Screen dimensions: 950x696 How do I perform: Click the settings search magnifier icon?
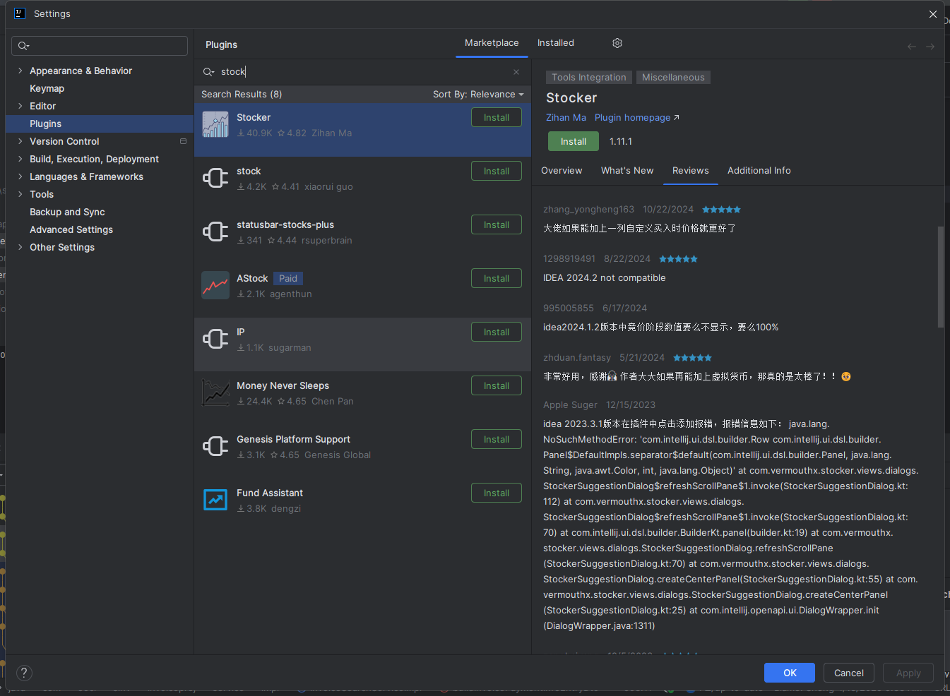tap(23, 46)
